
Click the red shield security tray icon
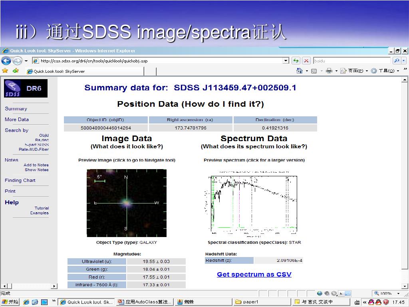(385, 302)
